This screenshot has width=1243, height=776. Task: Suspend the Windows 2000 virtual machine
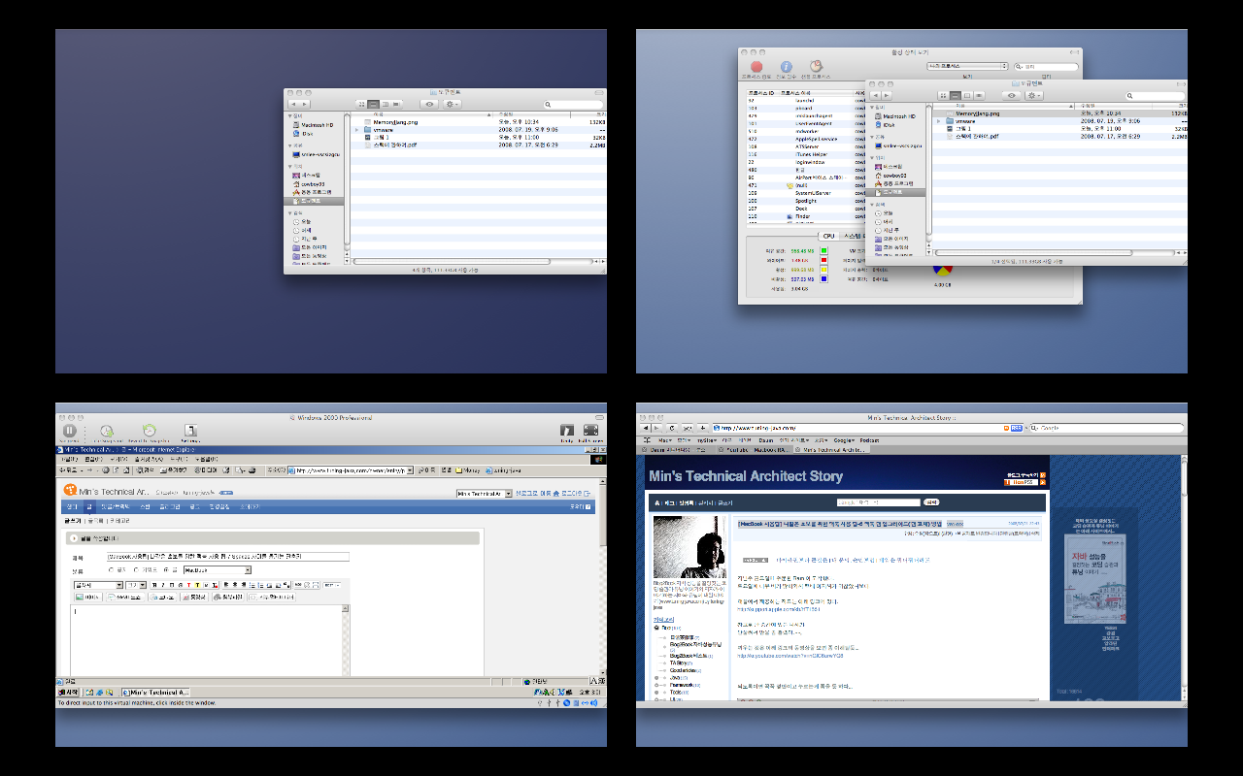coord(69,430)
